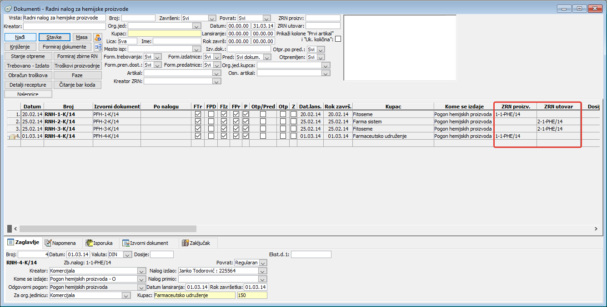The width and height of the screenshot is (607, 307).
Task: Click the yellow Kupac filter field
Action: pyautogui.click(x=164, y=34)
